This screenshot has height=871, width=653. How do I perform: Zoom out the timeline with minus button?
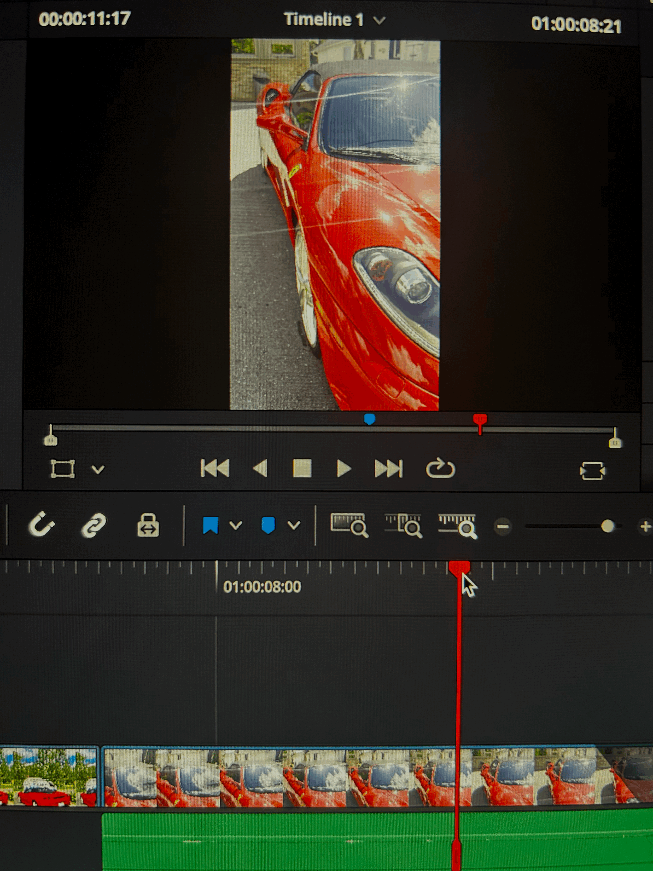pyautogui.click(x=503, y=527)
